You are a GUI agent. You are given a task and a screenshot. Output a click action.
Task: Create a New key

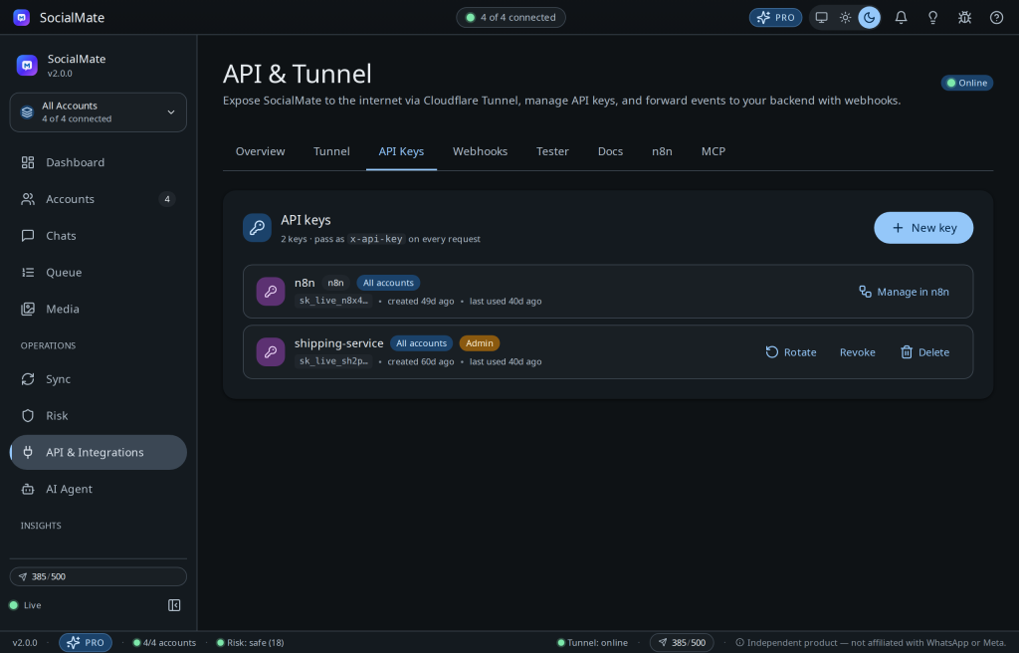pos(923,228)
